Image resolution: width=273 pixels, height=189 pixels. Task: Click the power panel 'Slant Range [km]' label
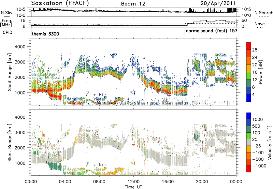pyautogui.click(x=10, y=72)
